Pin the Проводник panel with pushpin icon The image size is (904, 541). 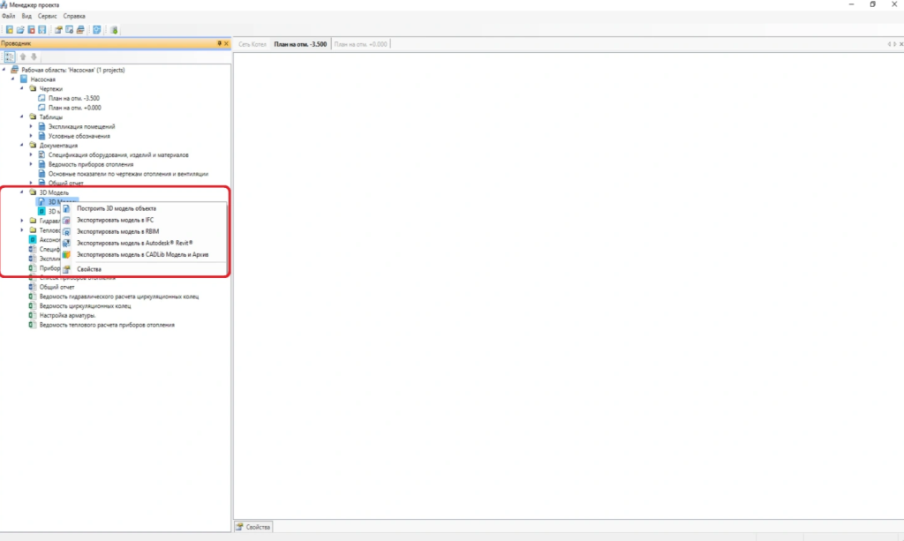coord(219,42)
